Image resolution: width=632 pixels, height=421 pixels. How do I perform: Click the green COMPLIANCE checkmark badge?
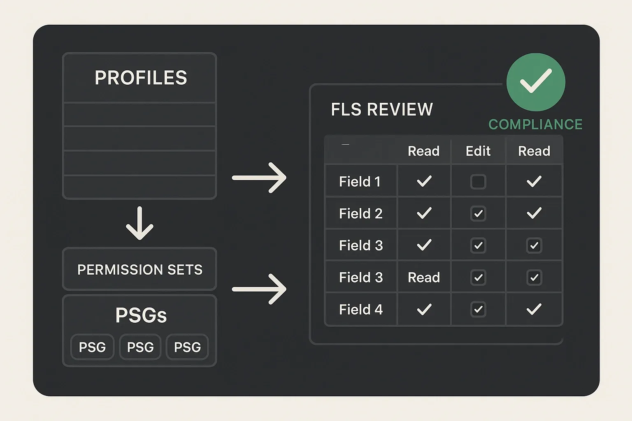[x=536, y=82]
